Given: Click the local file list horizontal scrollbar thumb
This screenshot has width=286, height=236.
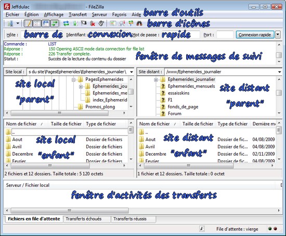Looking at the screenshot, I should [50, 165].
